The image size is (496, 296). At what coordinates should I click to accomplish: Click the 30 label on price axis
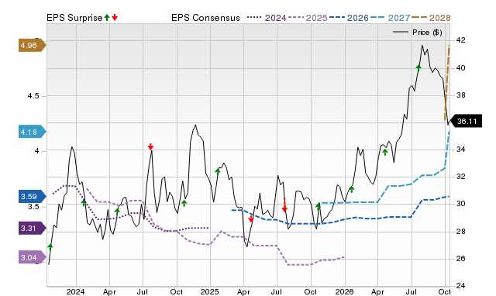tap(460, 204)
